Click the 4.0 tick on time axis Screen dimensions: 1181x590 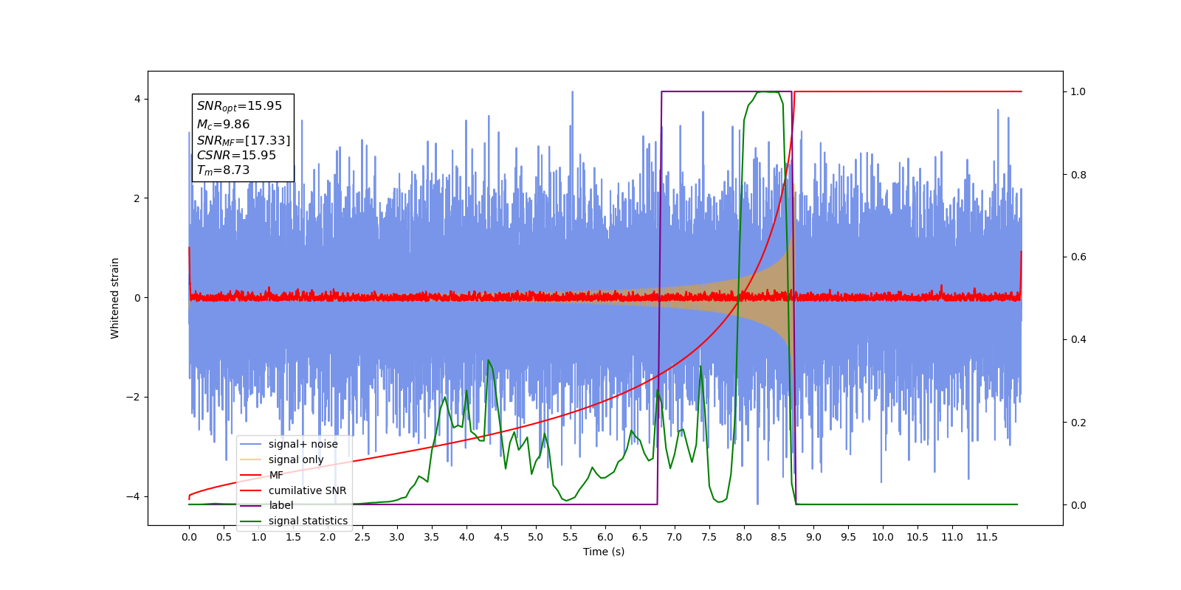pos(466,537)
